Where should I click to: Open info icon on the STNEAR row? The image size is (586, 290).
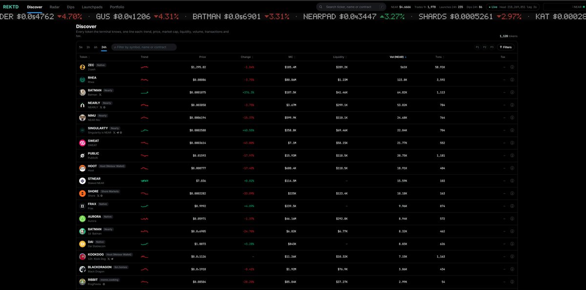click(x=512, y=181)
